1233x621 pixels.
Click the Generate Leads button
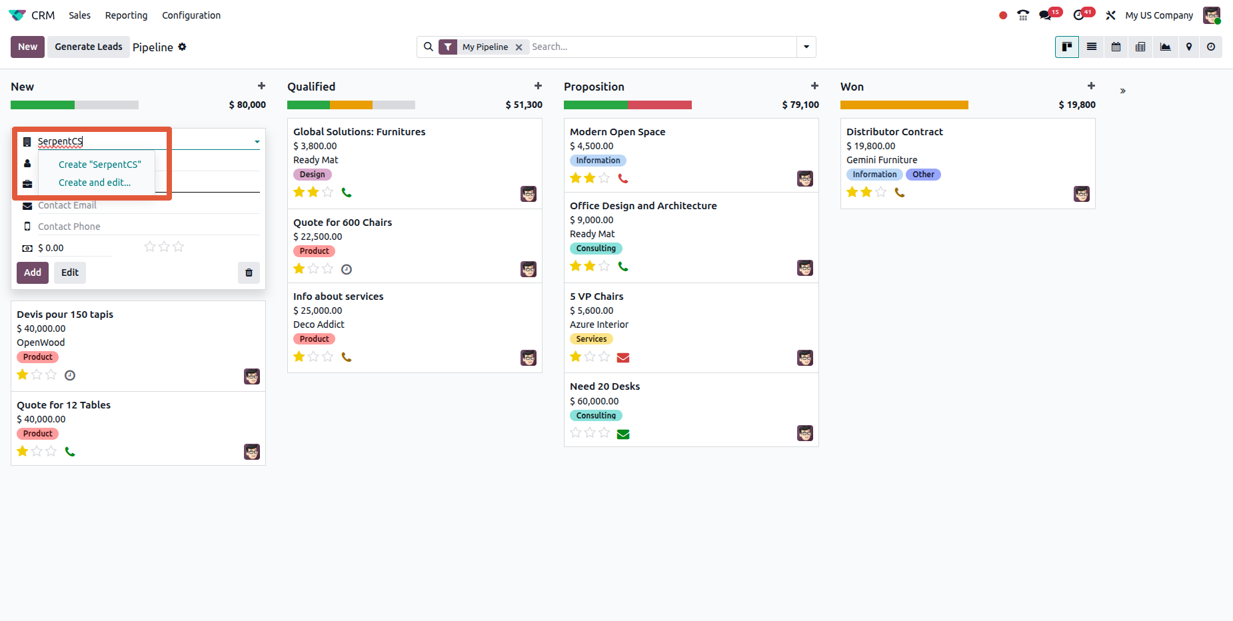[x=89, y=47]
